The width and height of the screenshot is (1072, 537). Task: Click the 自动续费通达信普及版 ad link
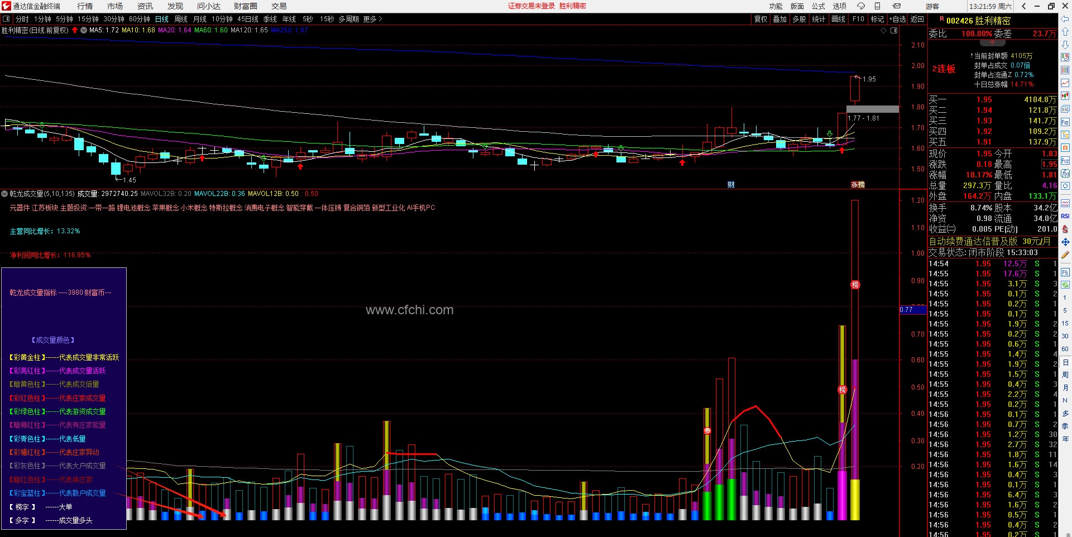[x=989, y=241]
